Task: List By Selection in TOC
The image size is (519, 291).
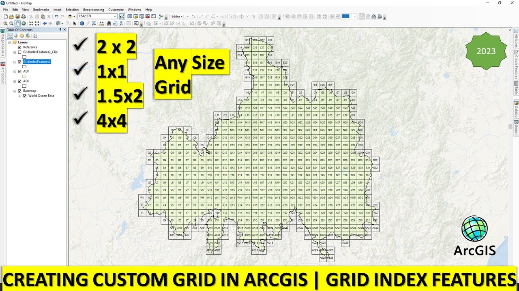Action: (27, 36)
